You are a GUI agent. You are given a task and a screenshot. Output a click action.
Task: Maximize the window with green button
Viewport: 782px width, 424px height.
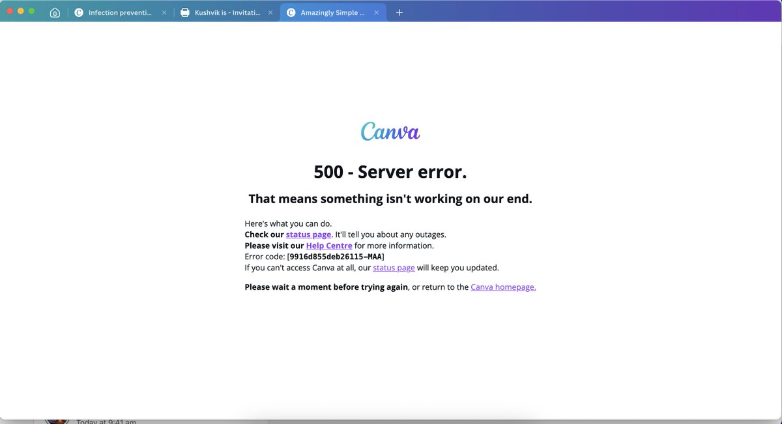point(31,11)
